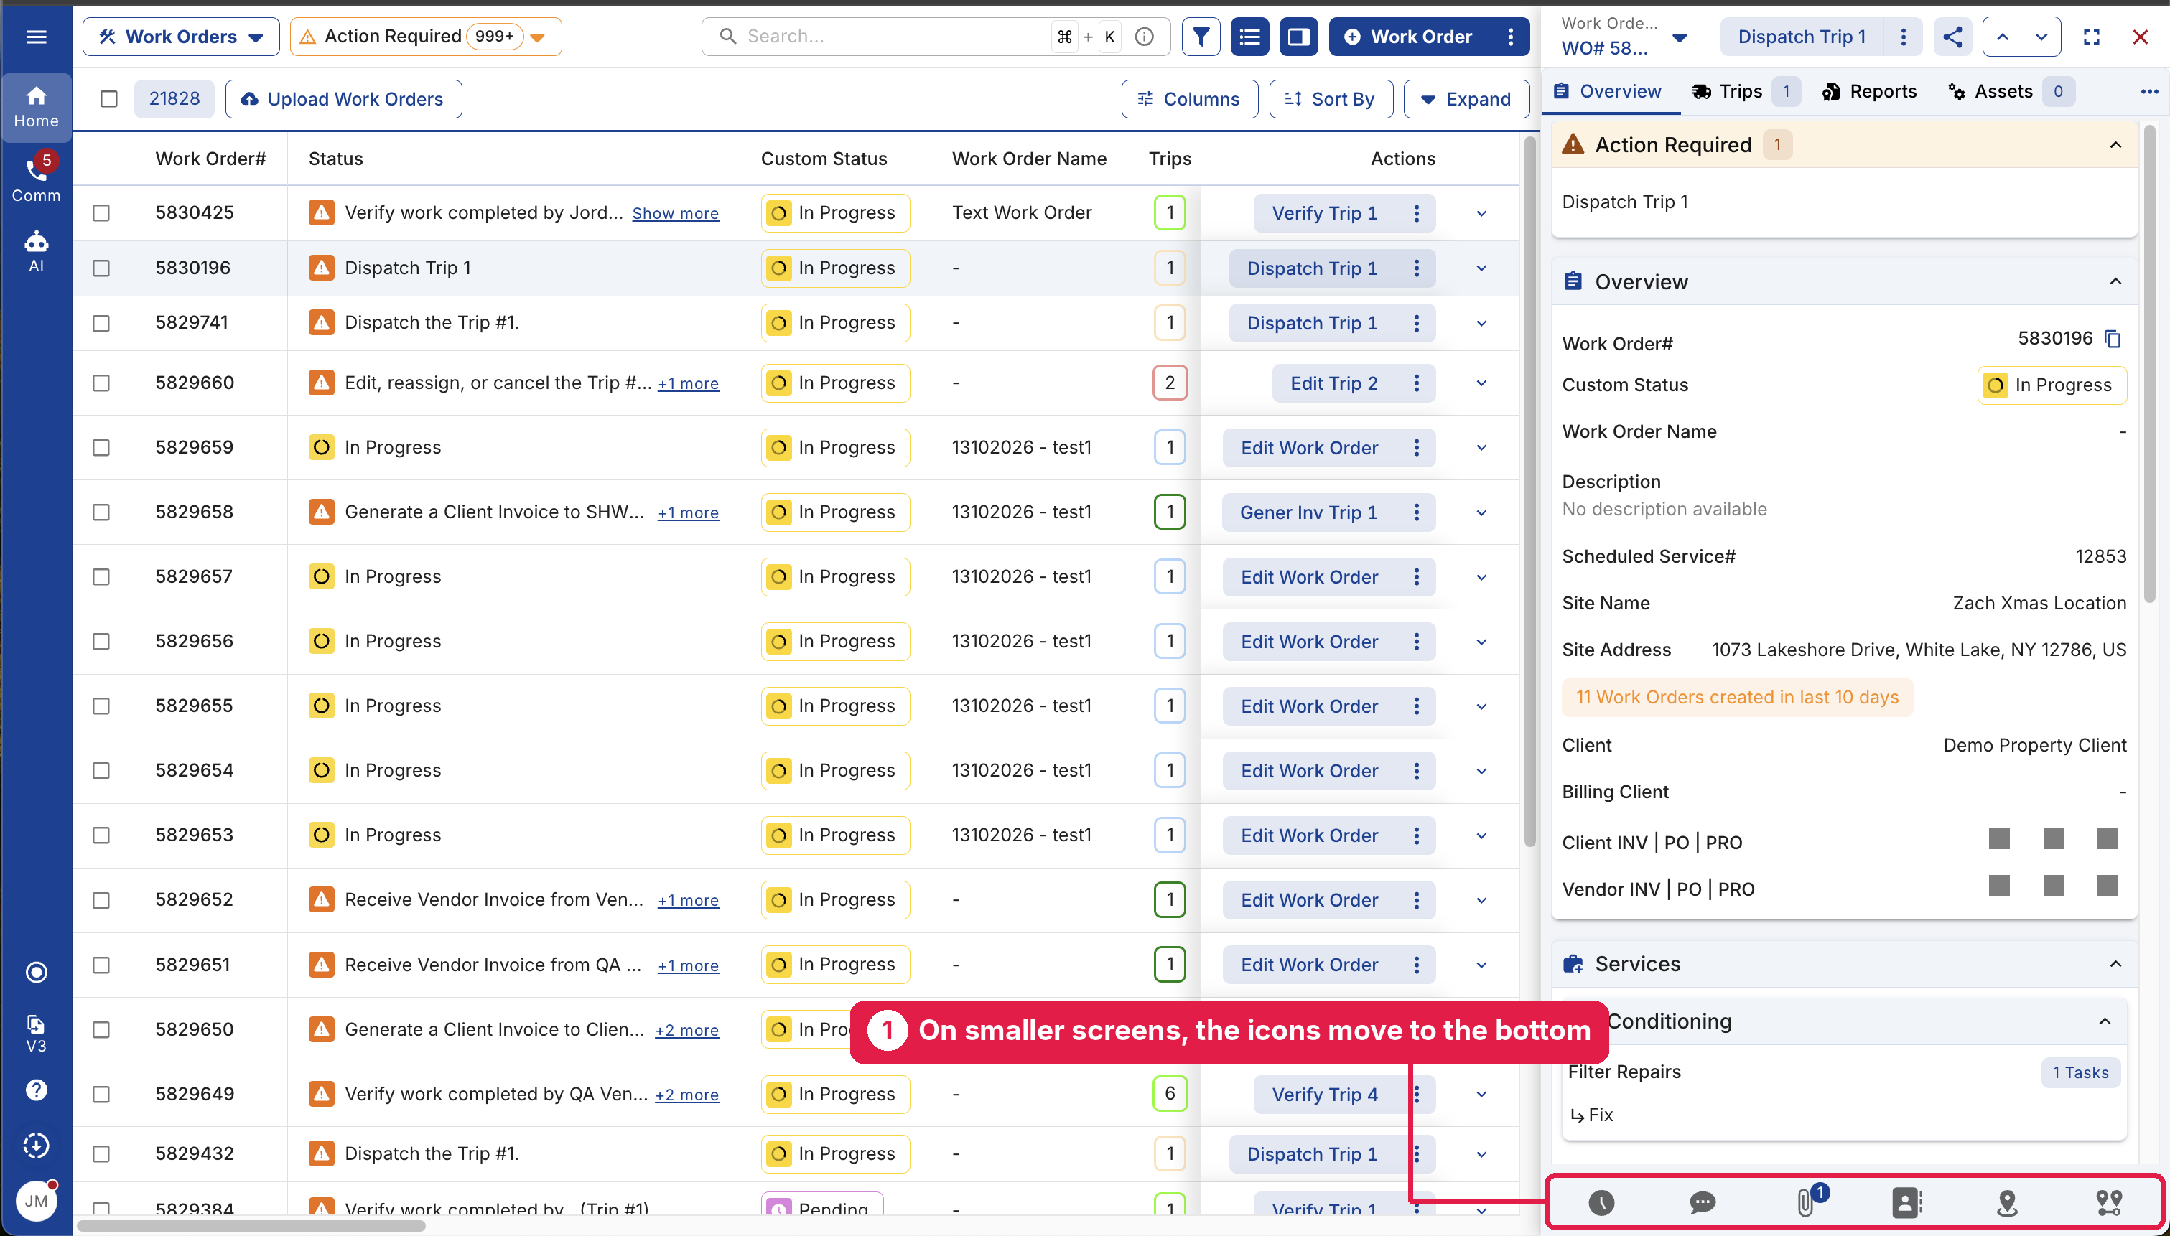
Task: Select checkbox for work order 5829652
Action: coord(101,900)
